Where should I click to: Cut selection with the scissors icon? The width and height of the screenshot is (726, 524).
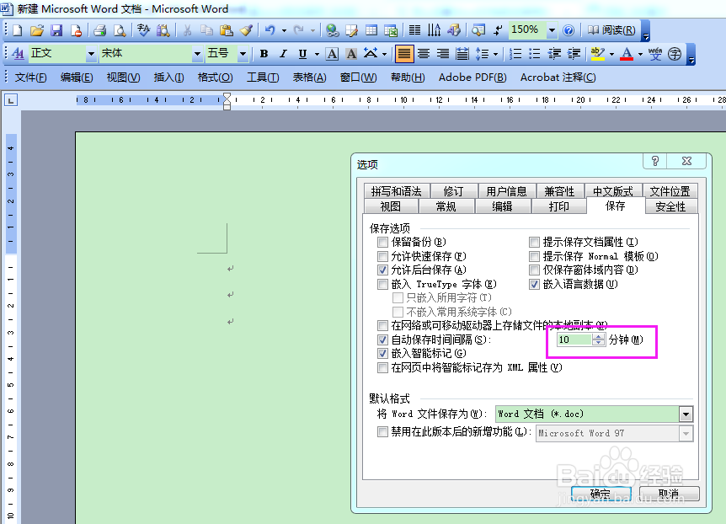pos(187,30)
